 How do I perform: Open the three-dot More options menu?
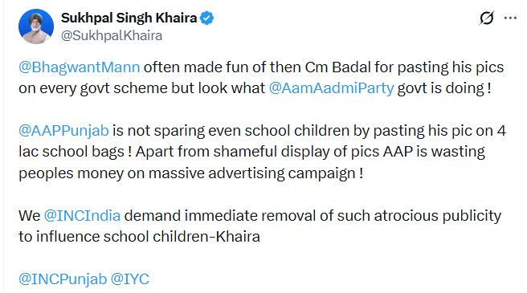(x=510, y=18)
